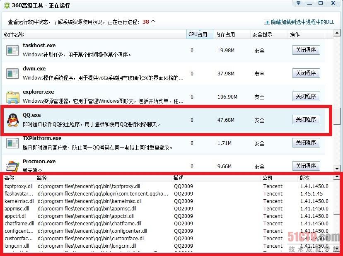Select appctrl.dll in the DLL list
This screenshot has height=256, width=343.
pos(15,216)
